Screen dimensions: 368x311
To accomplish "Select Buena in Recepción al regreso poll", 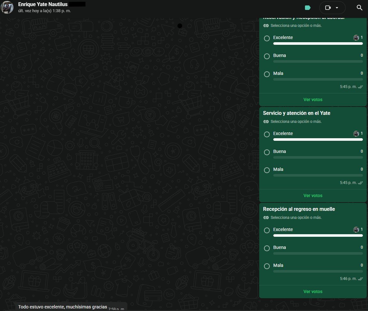I will click(267, 248).
